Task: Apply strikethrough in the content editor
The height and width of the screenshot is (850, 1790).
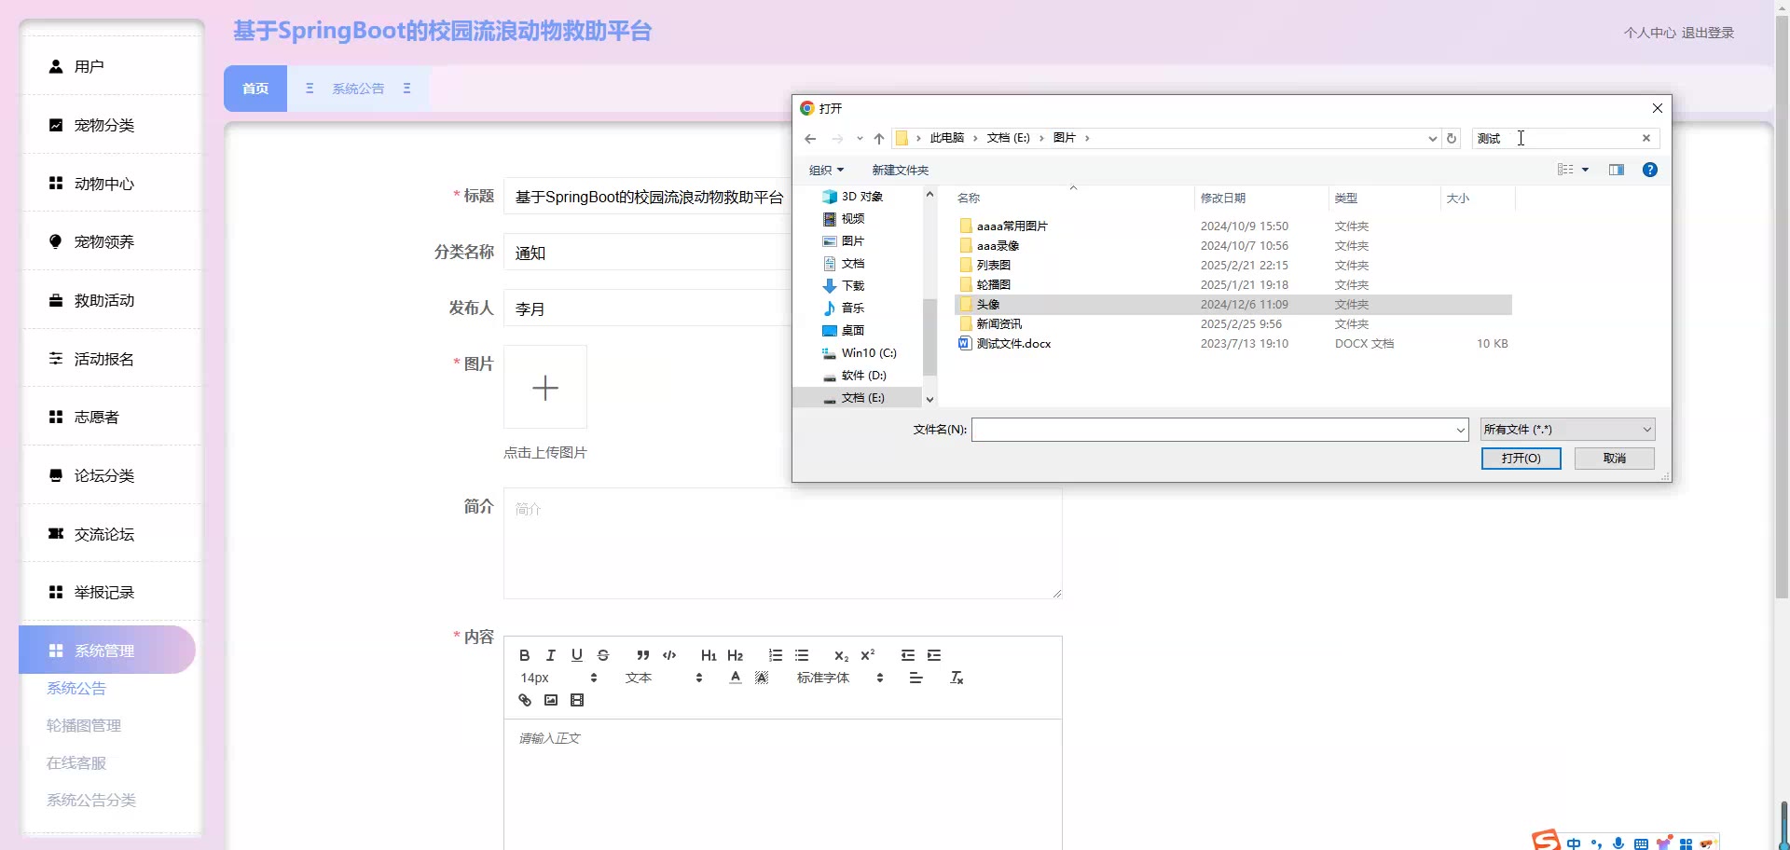Action: (603, 655)
